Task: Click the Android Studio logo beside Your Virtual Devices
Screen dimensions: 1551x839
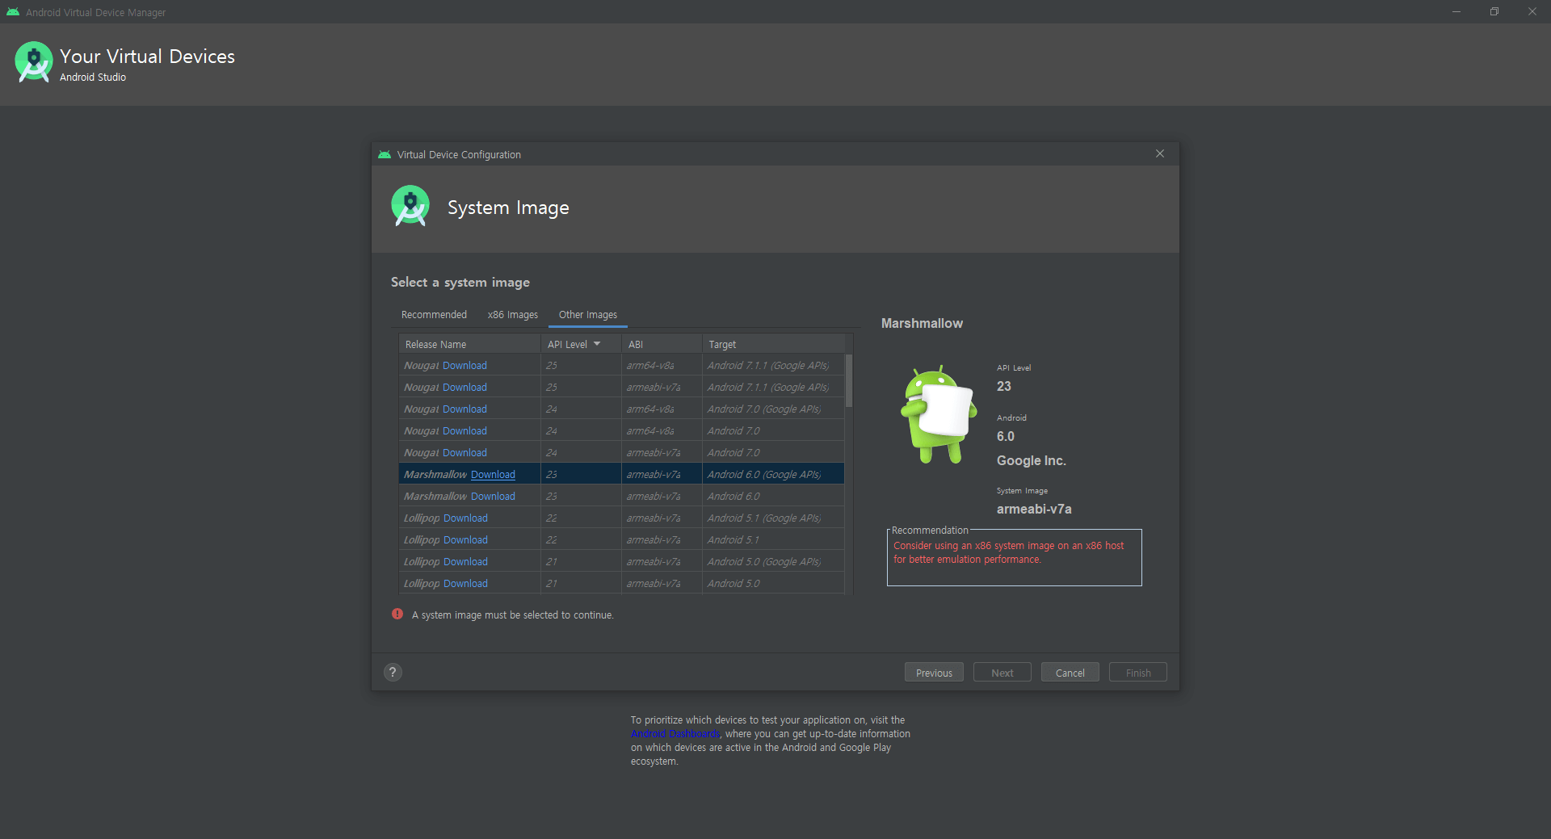Action: tap(34, 62)
